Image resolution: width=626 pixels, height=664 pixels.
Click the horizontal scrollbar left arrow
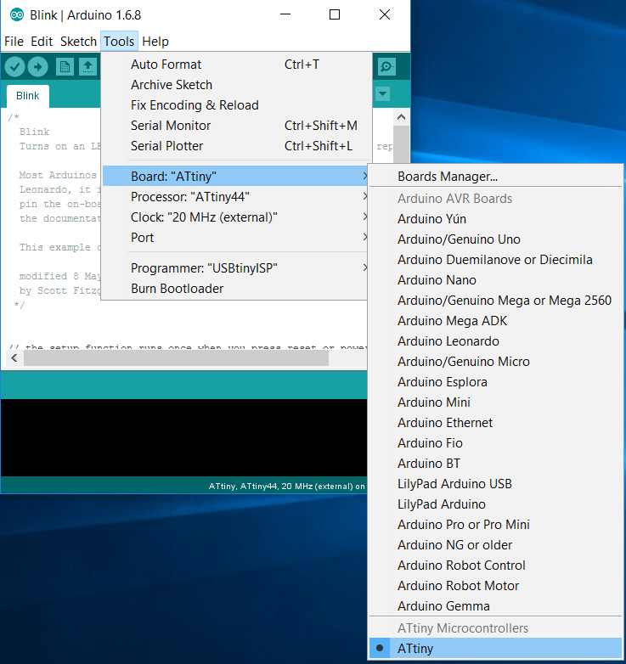(14, 358)
